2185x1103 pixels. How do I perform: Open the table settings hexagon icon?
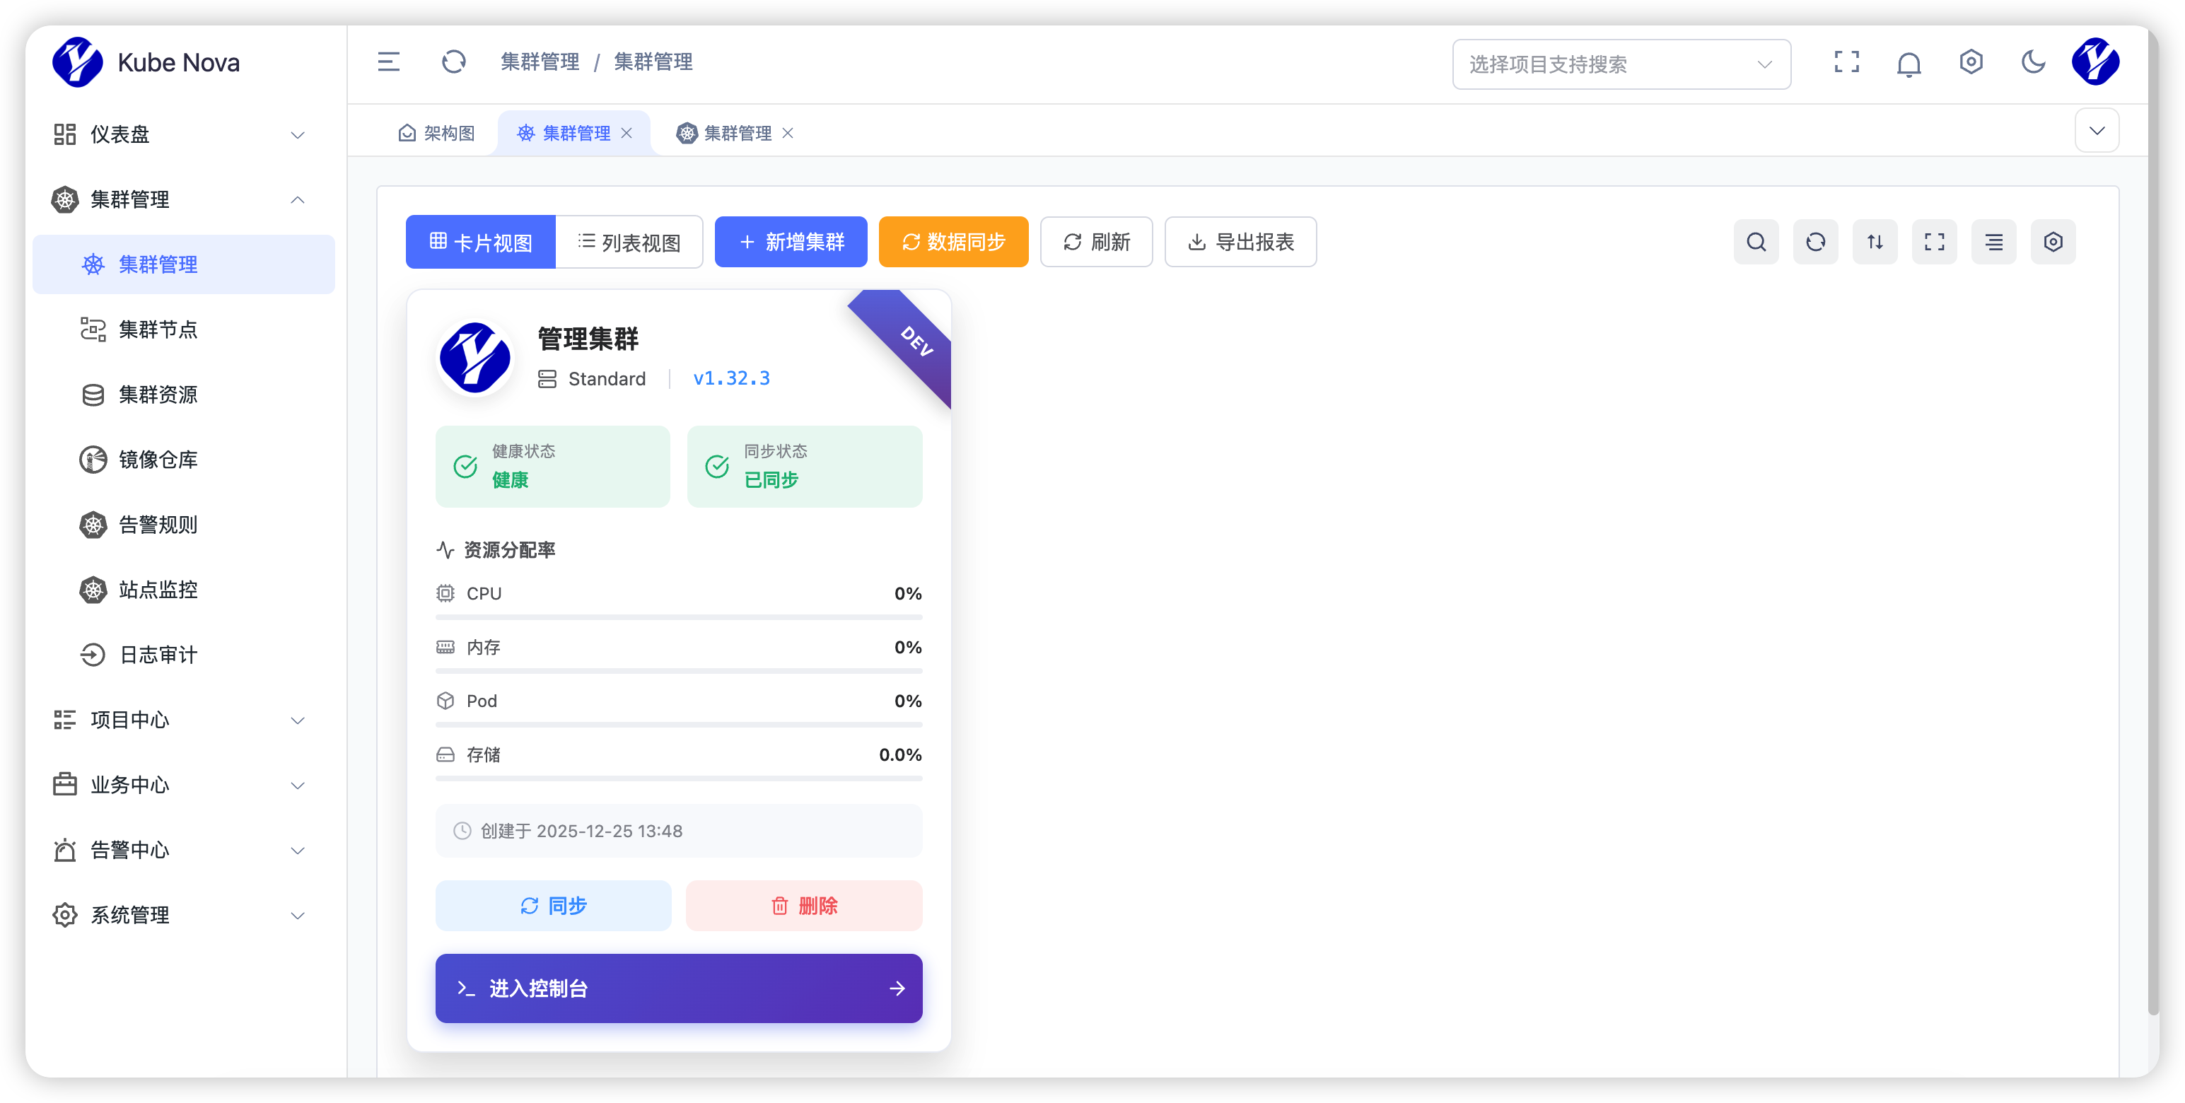click(x=2053, y=243)
